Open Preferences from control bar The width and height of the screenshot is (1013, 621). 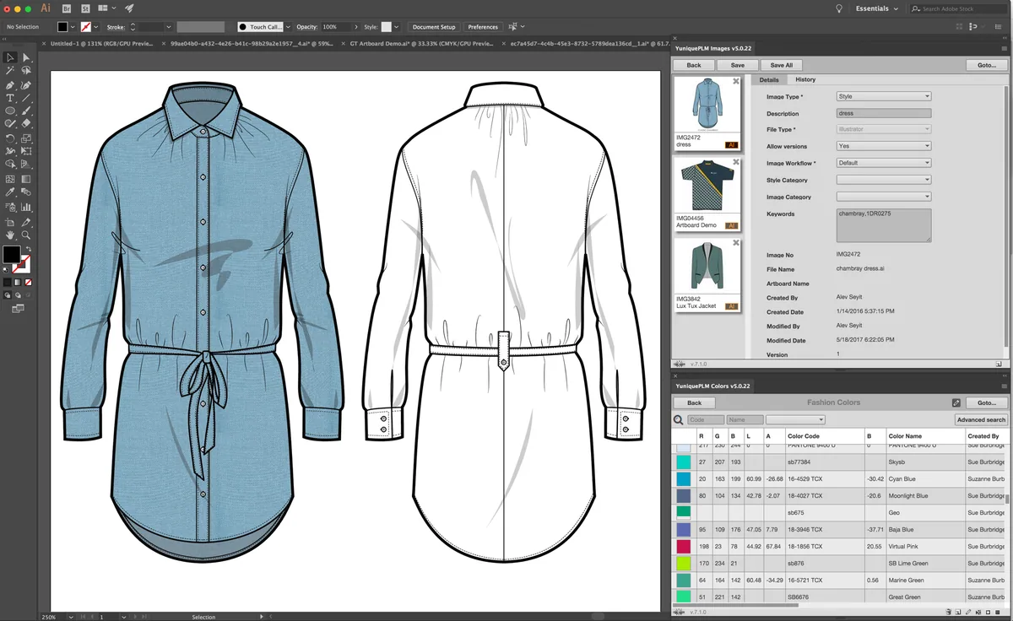[x=483, y=27]
